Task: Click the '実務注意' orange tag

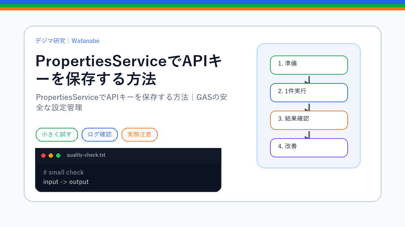Action: point(139,135)
